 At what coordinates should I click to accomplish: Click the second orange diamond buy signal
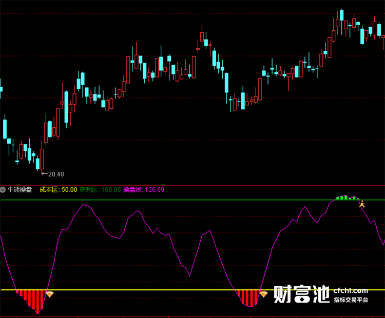[264, 294]
